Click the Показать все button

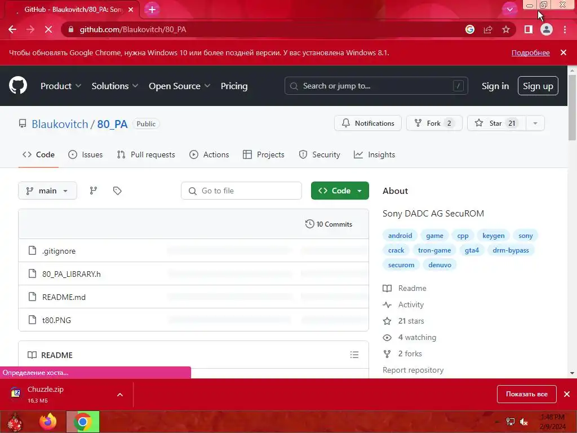click(x=526, y=394)
